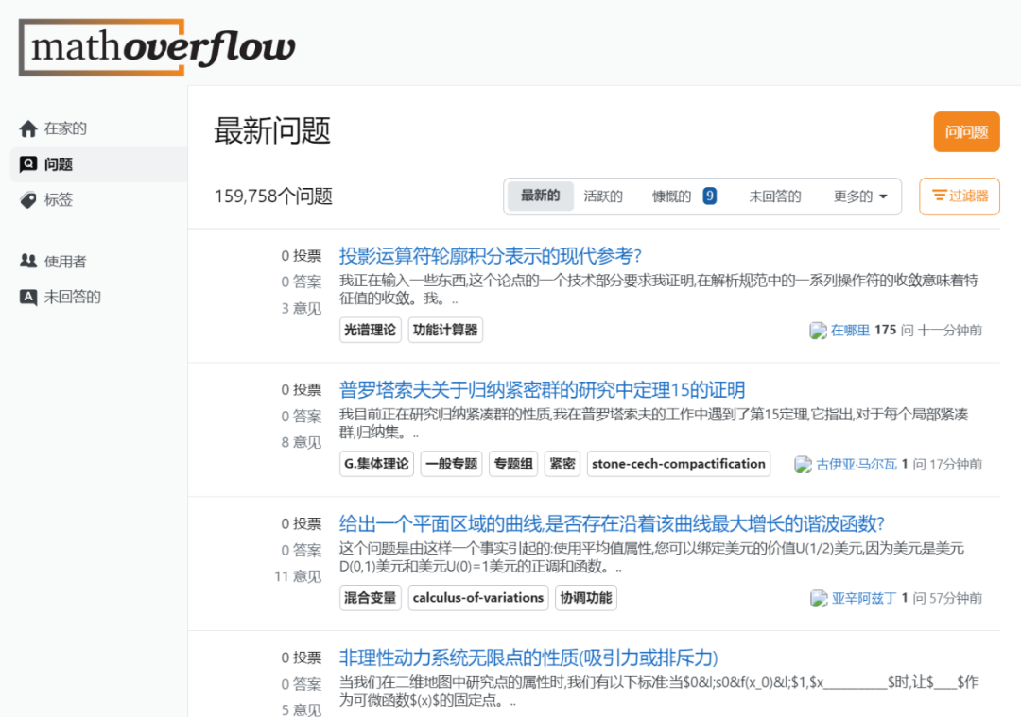Click the 协调功能 tag
This screenshot has height=717, width=1021.
(x=586, y=598)
